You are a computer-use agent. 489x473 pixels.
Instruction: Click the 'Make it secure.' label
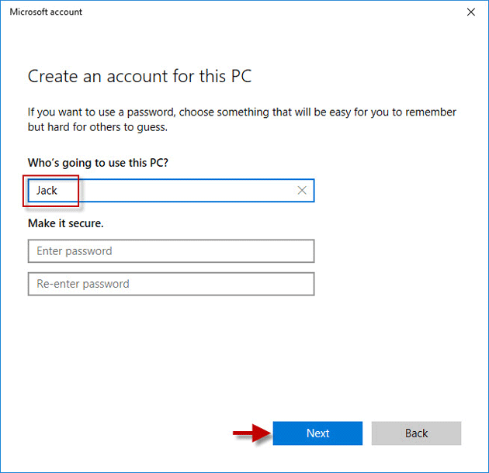[66, 223]
